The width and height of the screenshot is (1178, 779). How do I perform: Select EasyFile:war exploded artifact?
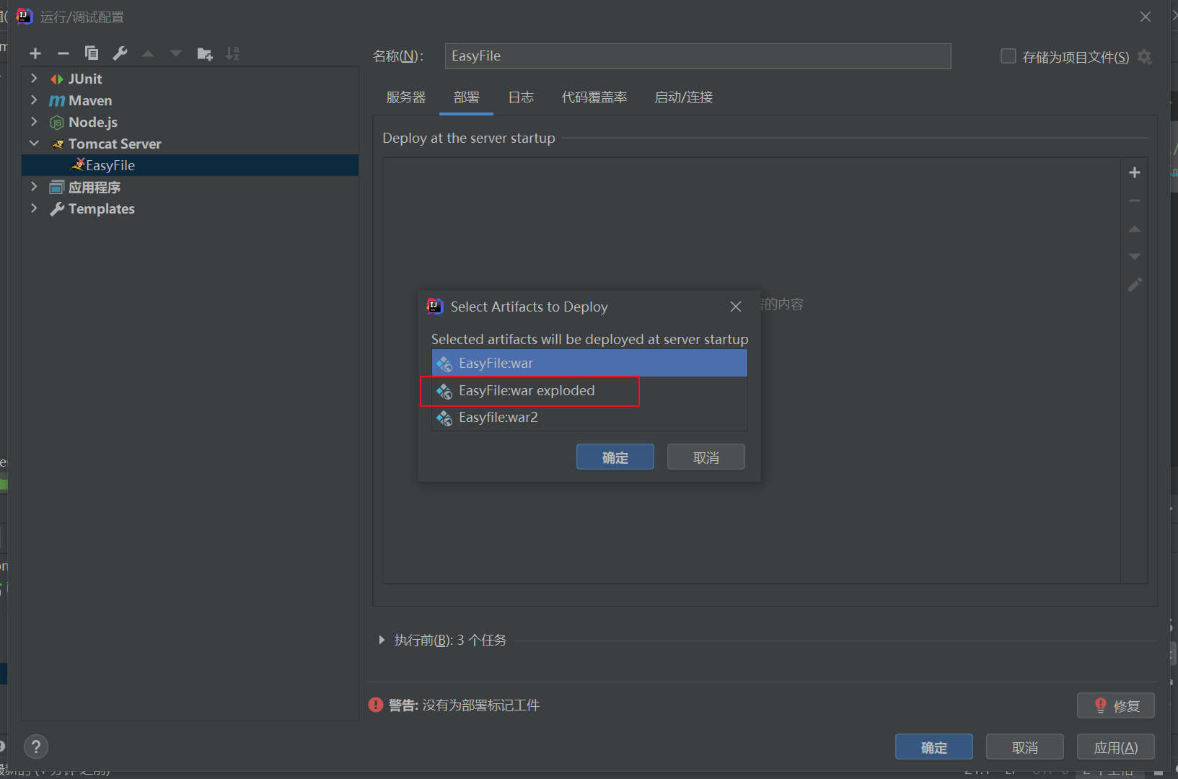[589, 390]
